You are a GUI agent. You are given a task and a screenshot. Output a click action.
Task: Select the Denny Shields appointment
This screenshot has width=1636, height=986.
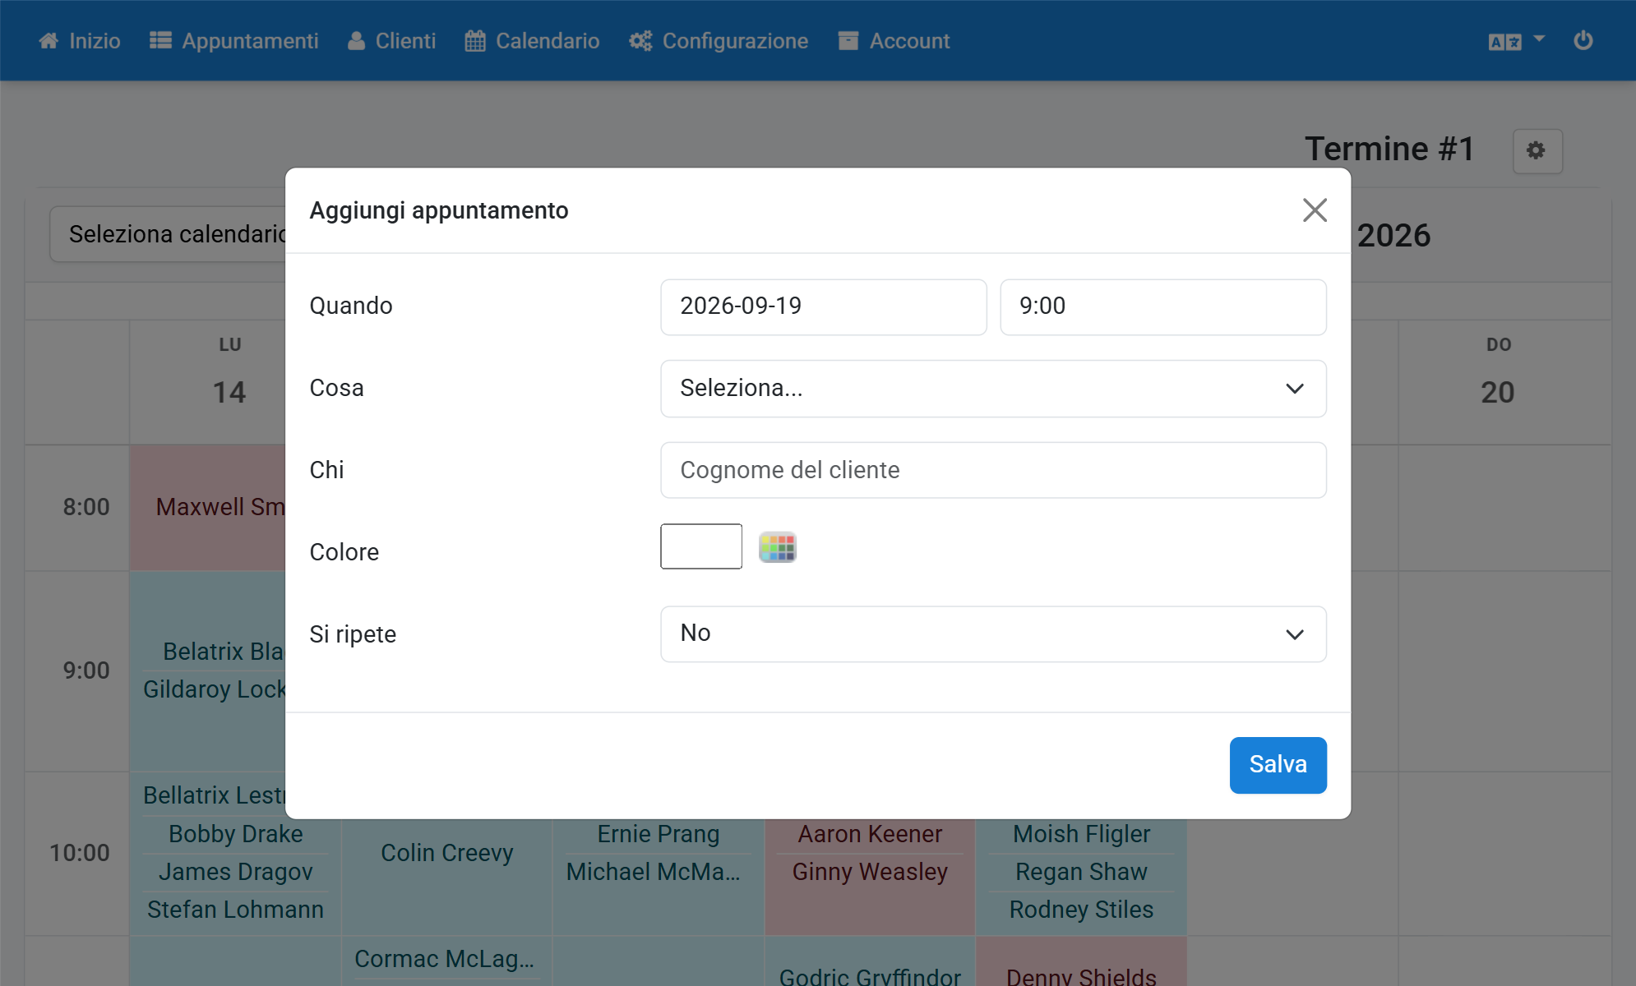tap(1082, 976)
